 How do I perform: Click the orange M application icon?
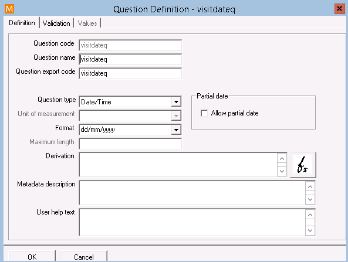[9, 9]
